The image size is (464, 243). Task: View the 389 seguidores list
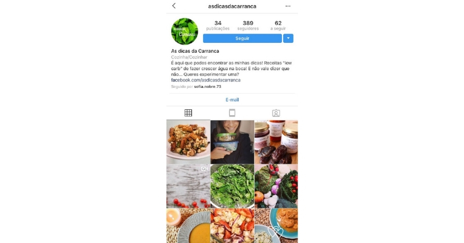tap(248, 25)
